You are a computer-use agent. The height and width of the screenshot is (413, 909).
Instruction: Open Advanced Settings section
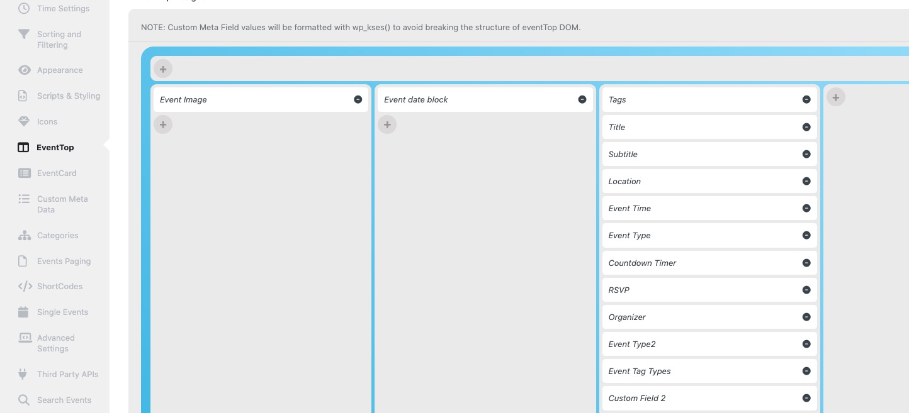click(x=55, y=343)
